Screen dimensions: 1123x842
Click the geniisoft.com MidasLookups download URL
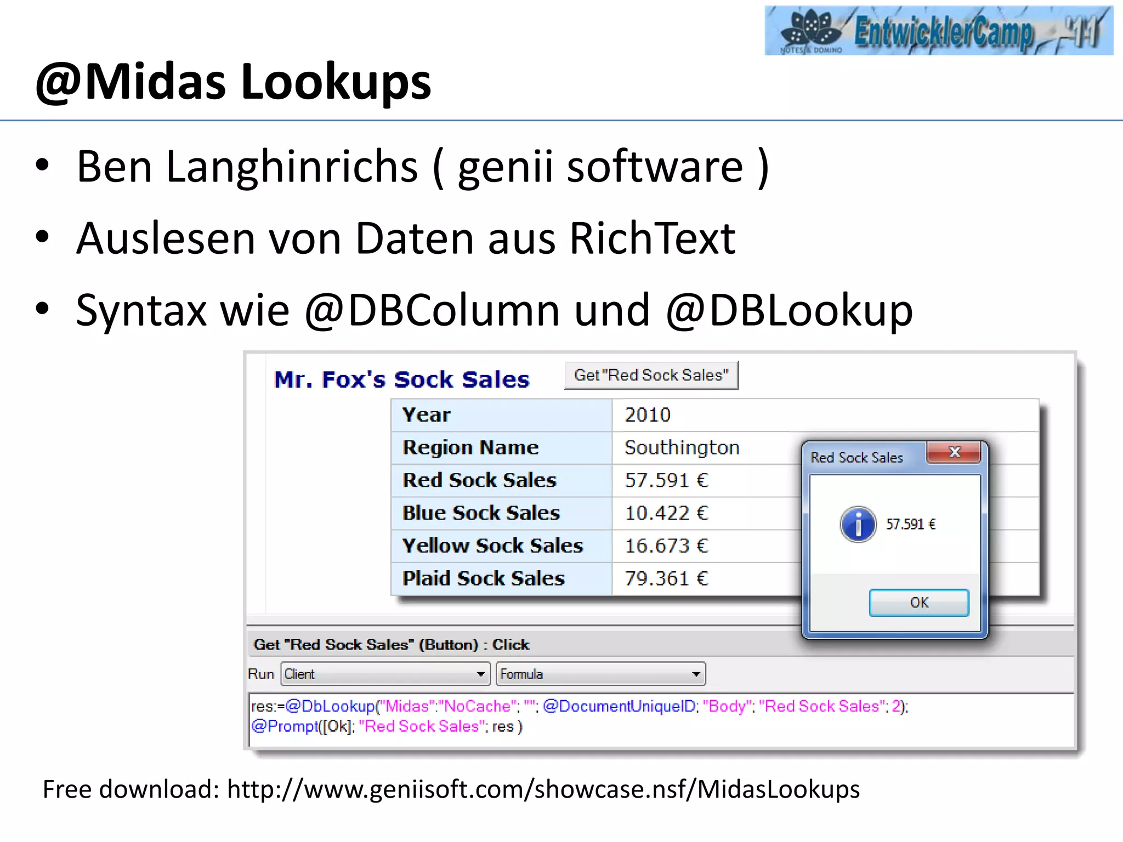click(543, 789)
